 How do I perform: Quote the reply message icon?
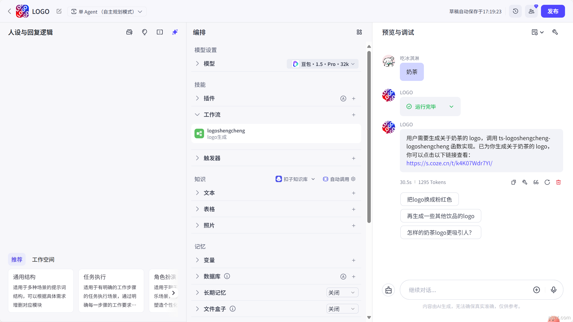pyautogui.click(x=536, y=182)
